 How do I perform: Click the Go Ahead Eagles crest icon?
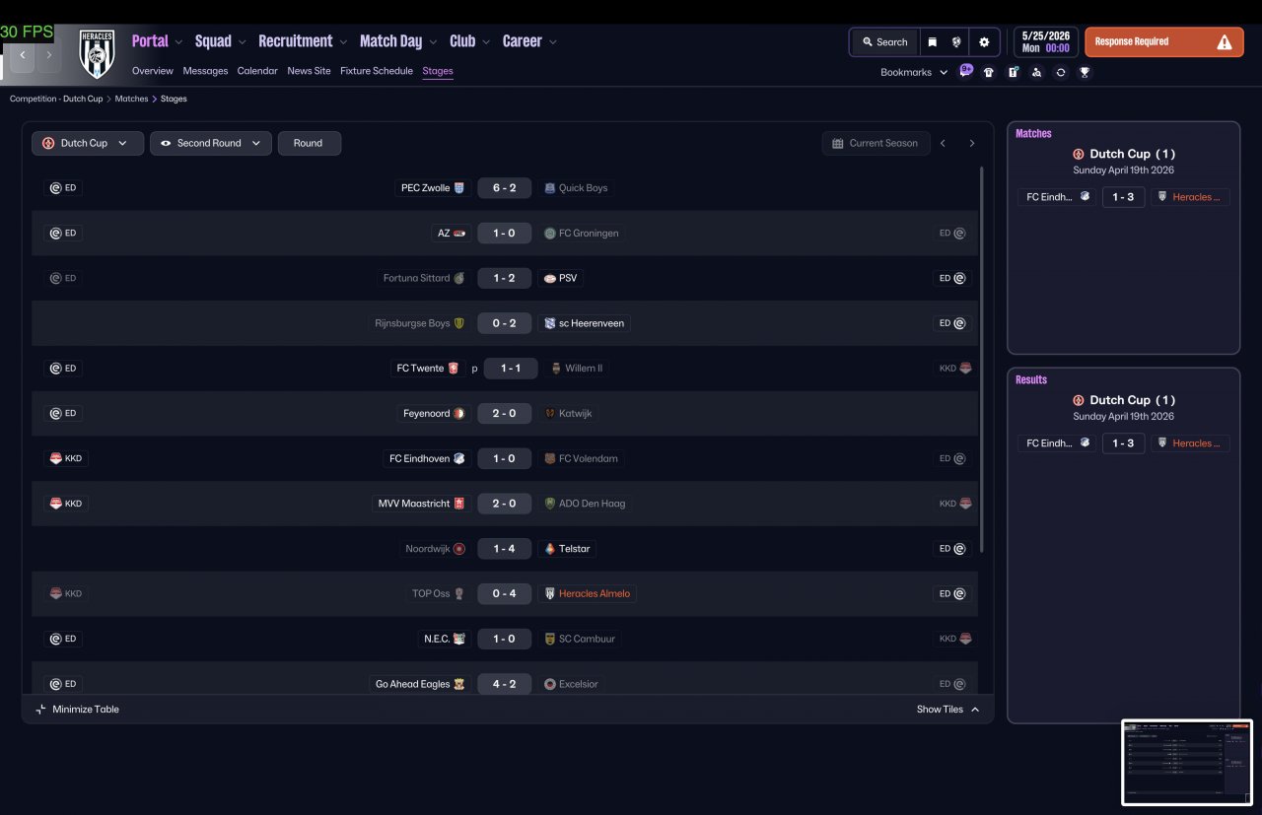tap(459, 684)
